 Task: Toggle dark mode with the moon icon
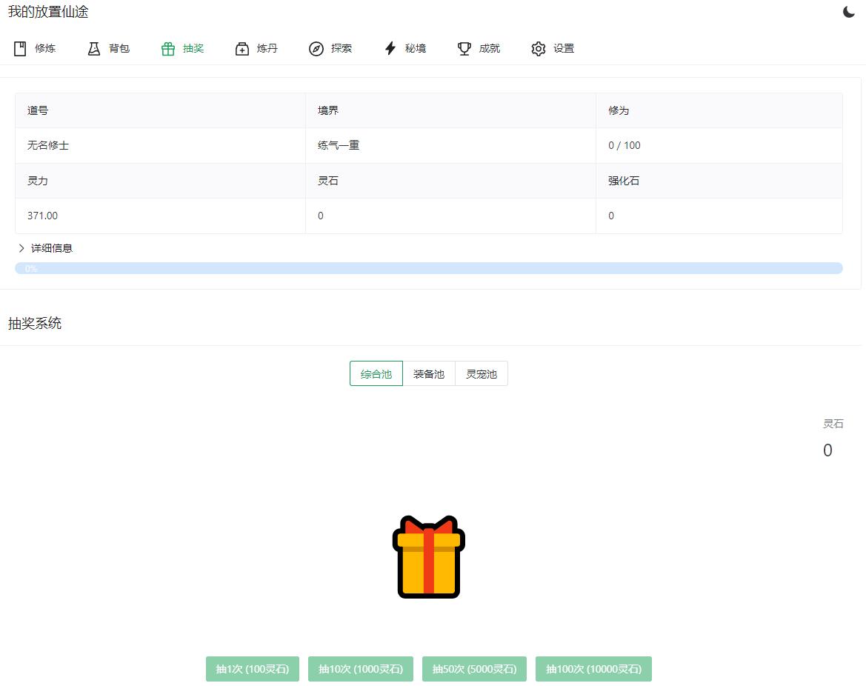pos(849,12)
